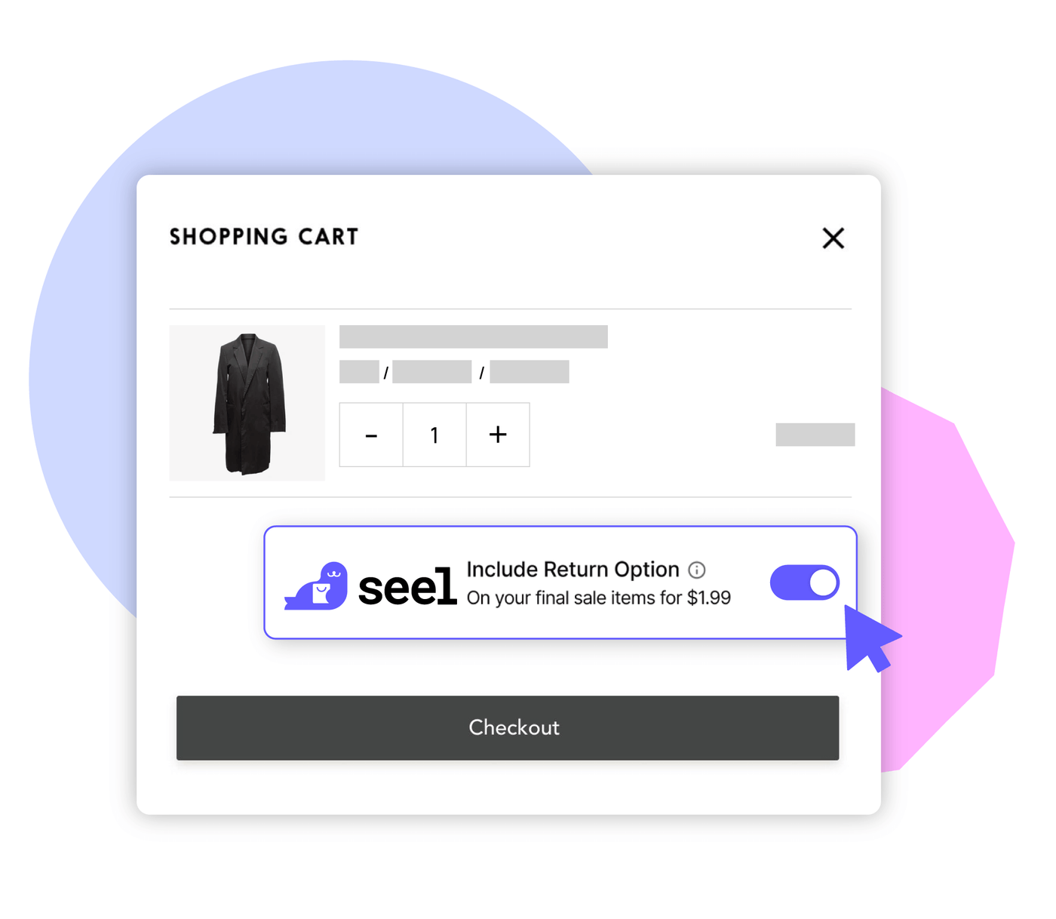This screenshot has height=919, width=1056.
Task: Increase quantity with the plus button
Action: click(x=498, y=435)
